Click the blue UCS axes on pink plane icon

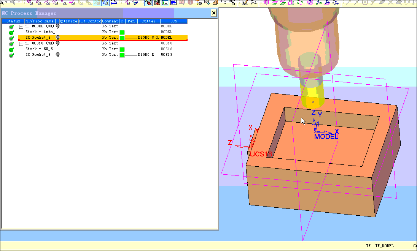[327, 3]
